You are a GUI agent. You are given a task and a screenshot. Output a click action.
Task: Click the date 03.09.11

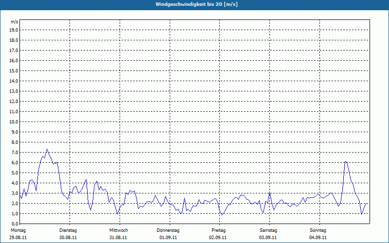(x=268, y=238)
